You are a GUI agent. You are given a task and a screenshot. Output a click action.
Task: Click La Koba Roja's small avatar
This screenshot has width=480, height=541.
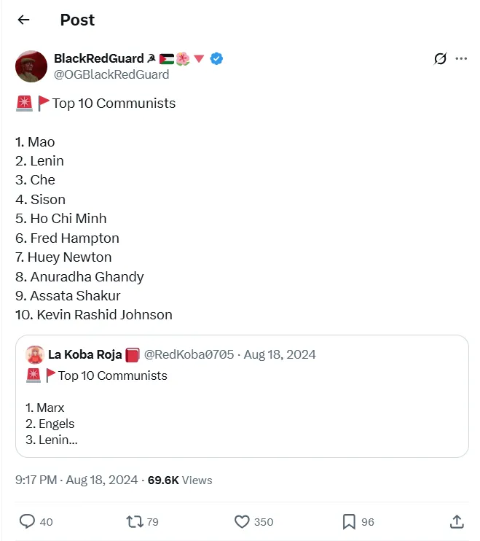coord(34,355)
